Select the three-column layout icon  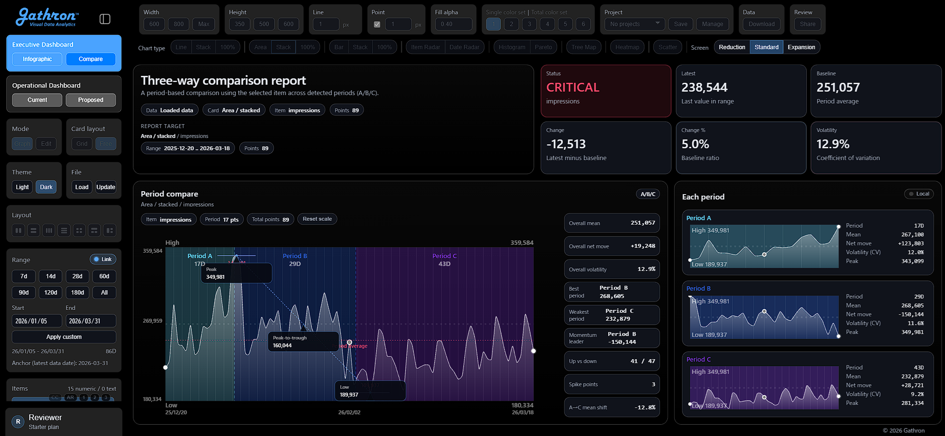[x=49, y=230]
